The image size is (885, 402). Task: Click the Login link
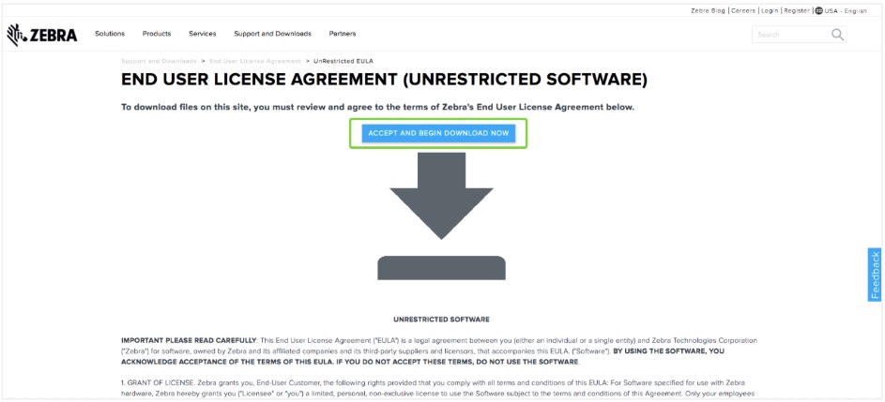pos(770,10)
